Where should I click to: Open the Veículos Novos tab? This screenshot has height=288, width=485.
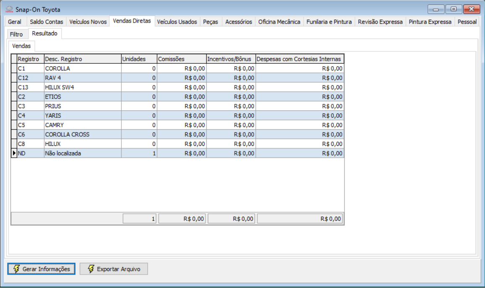[88, 22]
